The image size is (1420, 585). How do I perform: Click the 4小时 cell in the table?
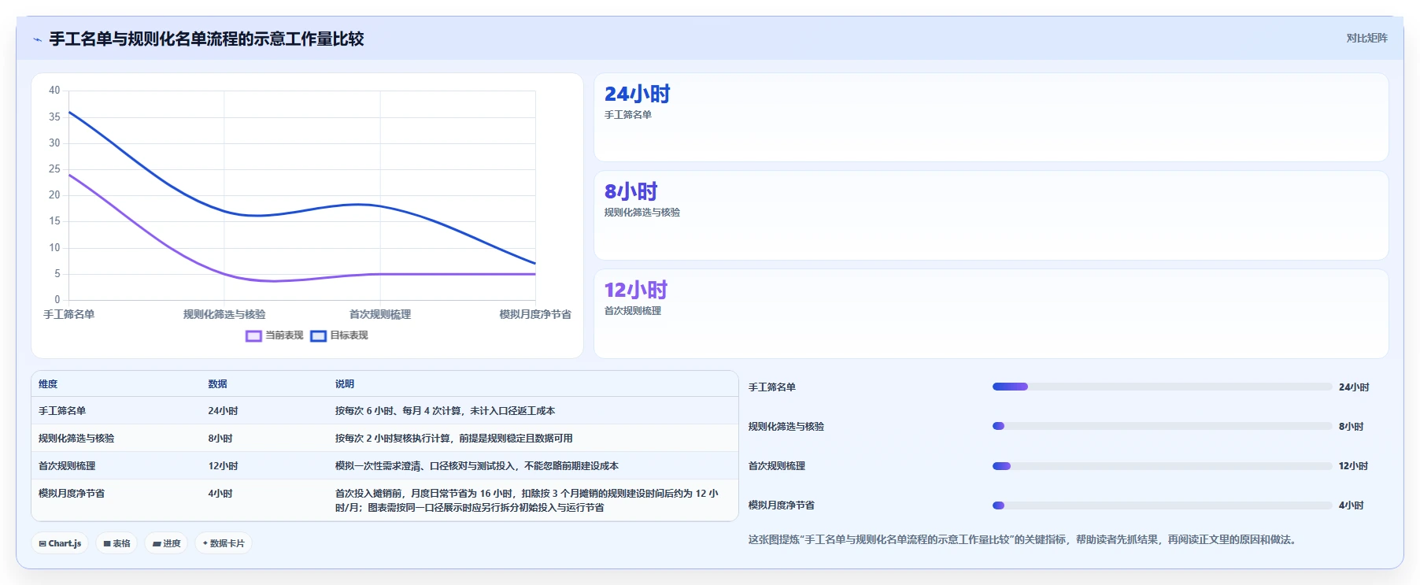220,494
